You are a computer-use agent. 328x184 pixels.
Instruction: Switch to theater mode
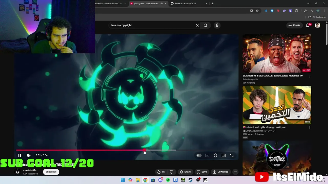click(x=223, y=155)
